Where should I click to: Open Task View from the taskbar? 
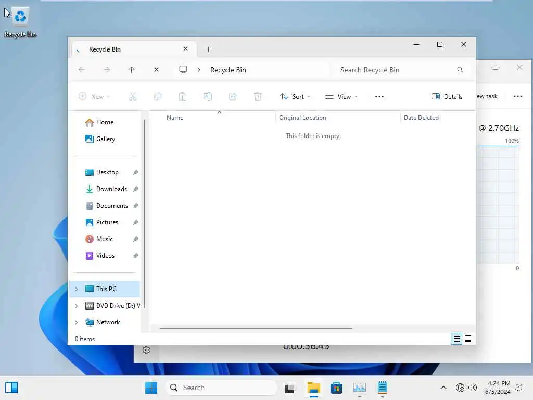click(x=289, y=387)
